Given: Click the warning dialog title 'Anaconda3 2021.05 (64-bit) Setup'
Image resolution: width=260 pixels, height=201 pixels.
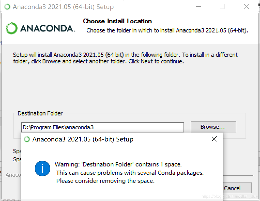Looking at the screenshot, I should point(83,139).
